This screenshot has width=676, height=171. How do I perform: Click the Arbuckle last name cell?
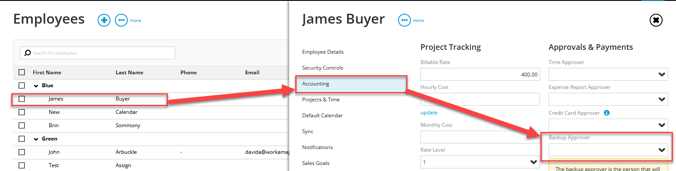(x=126, y=152)
